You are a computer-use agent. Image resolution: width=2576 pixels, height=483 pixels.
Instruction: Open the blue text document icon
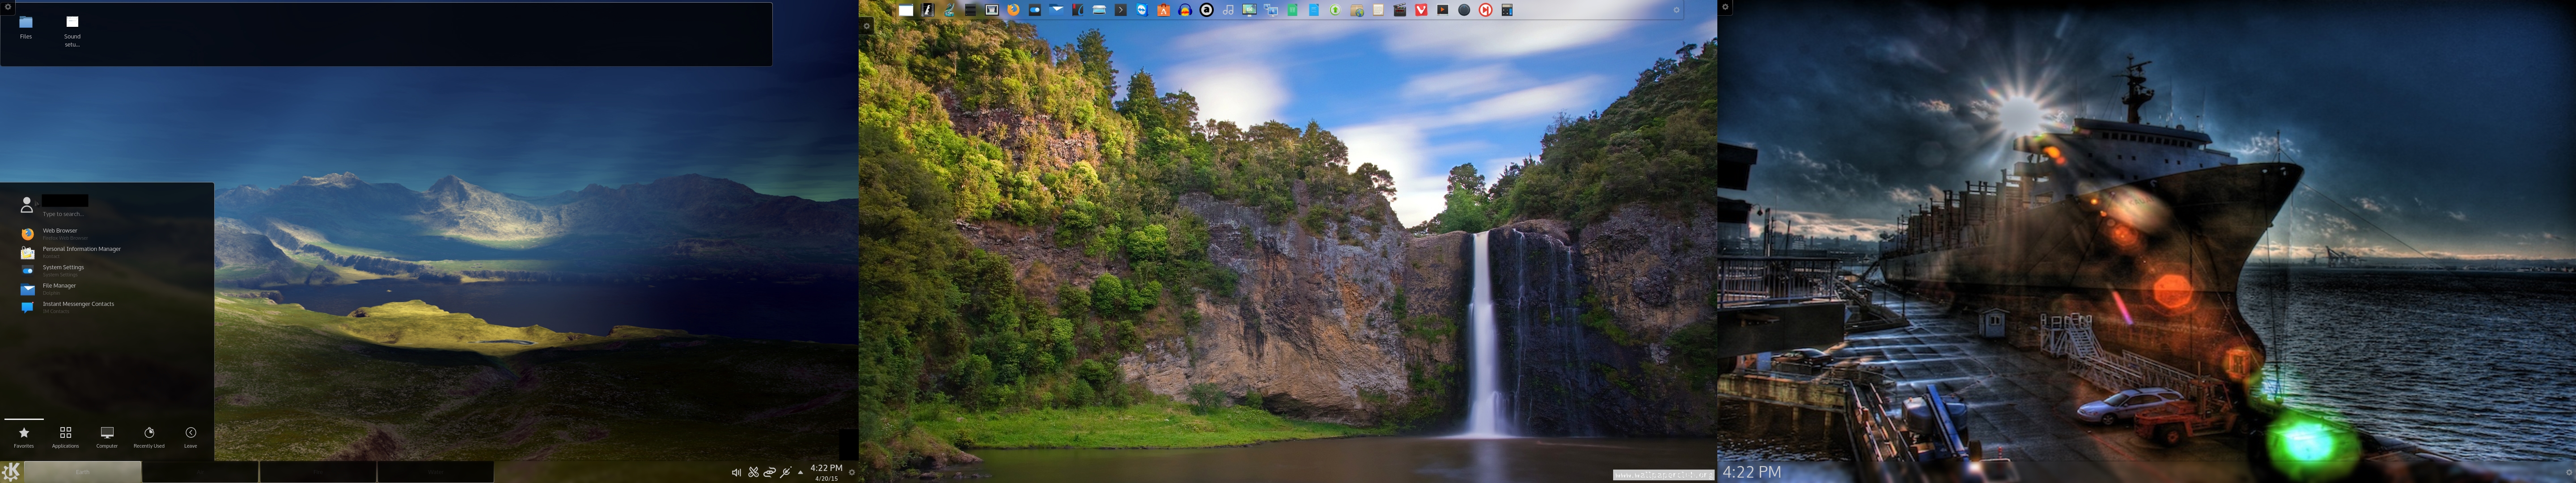point(1314,10)
